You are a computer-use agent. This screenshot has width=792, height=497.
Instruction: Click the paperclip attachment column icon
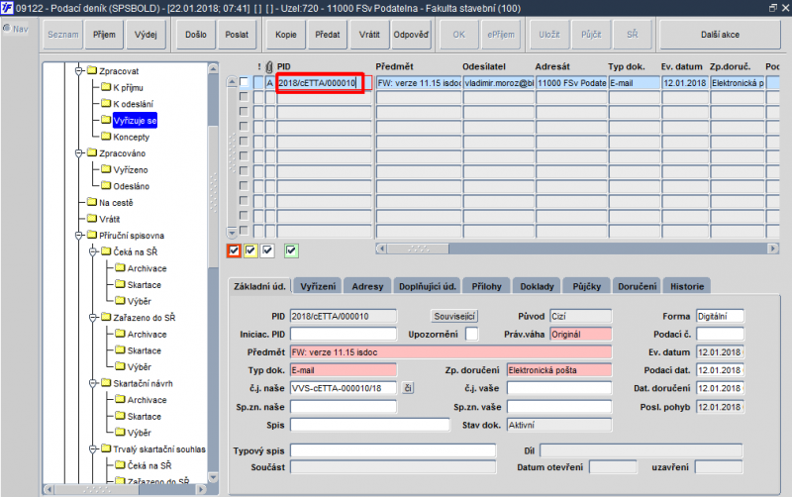click(269, 66)
